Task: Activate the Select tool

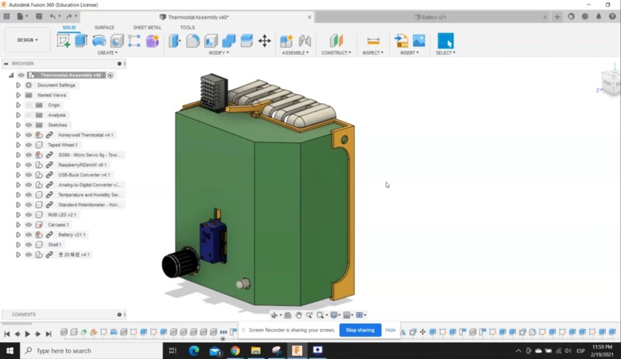Action: 445,41
